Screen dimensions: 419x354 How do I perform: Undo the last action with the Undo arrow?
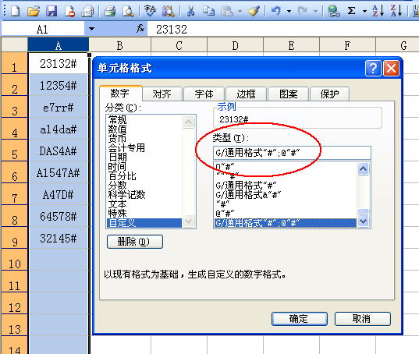pos(275,11)
